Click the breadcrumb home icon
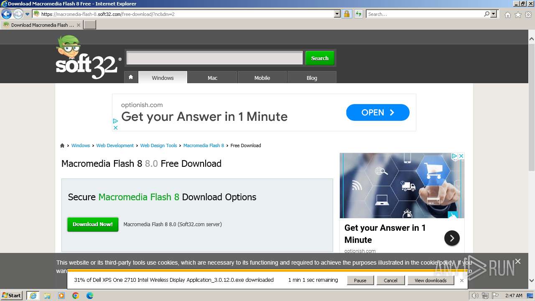Screen dimensions: 535x301 tap(62, 145)
